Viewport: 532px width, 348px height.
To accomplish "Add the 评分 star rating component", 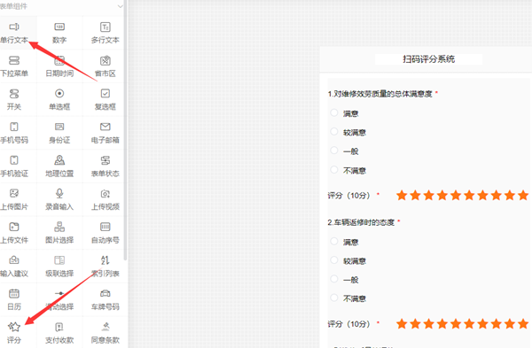I will coord(14,333).
